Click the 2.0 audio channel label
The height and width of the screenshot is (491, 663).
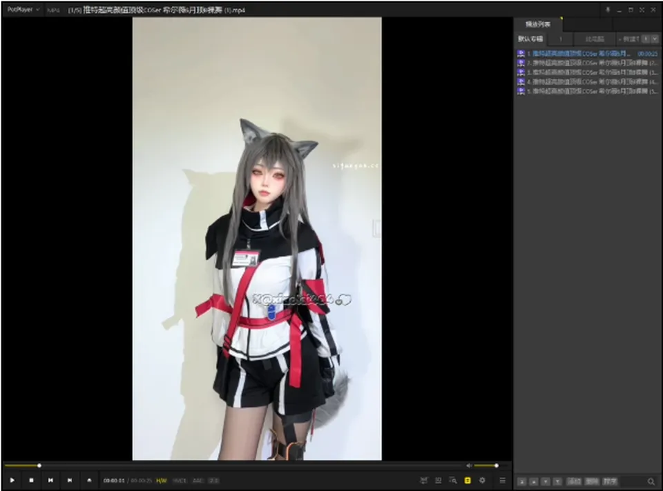(214, 481)
